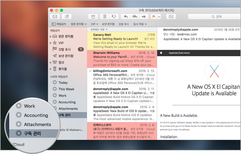
Task: Click Today gear icon
Action: point(55,82)
